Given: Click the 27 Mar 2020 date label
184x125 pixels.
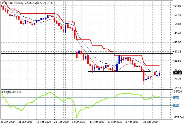Looking at the screenshot, I should click(115, 122).
